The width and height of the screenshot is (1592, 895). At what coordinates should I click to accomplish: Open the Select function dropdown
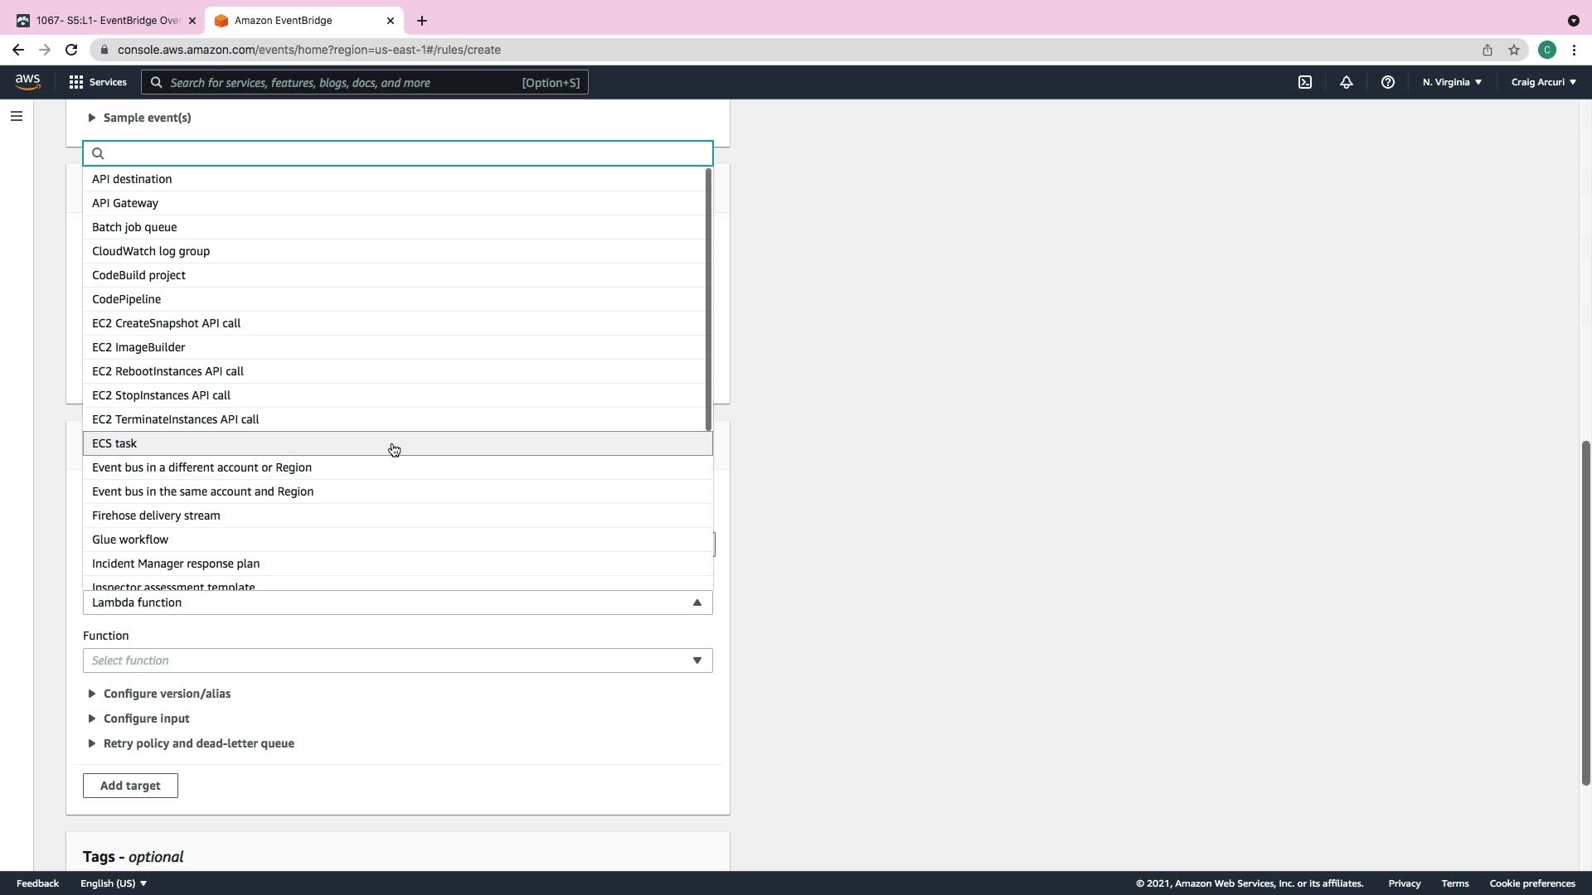click(397, 660)
